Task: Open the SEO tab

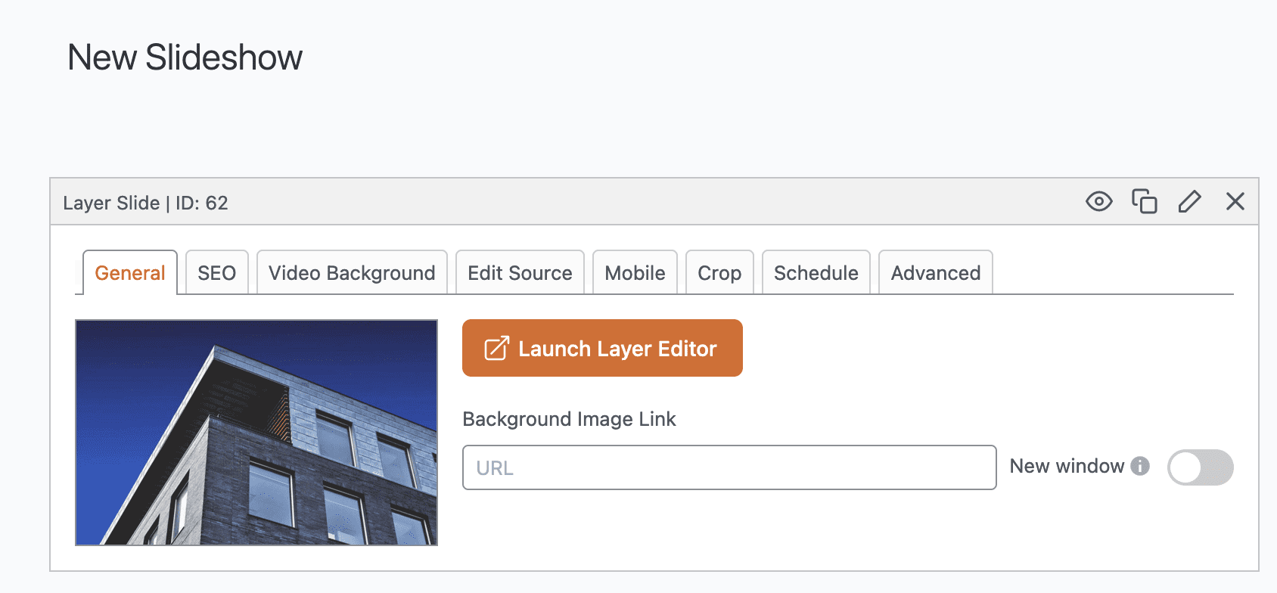Action: click(216, 273)
